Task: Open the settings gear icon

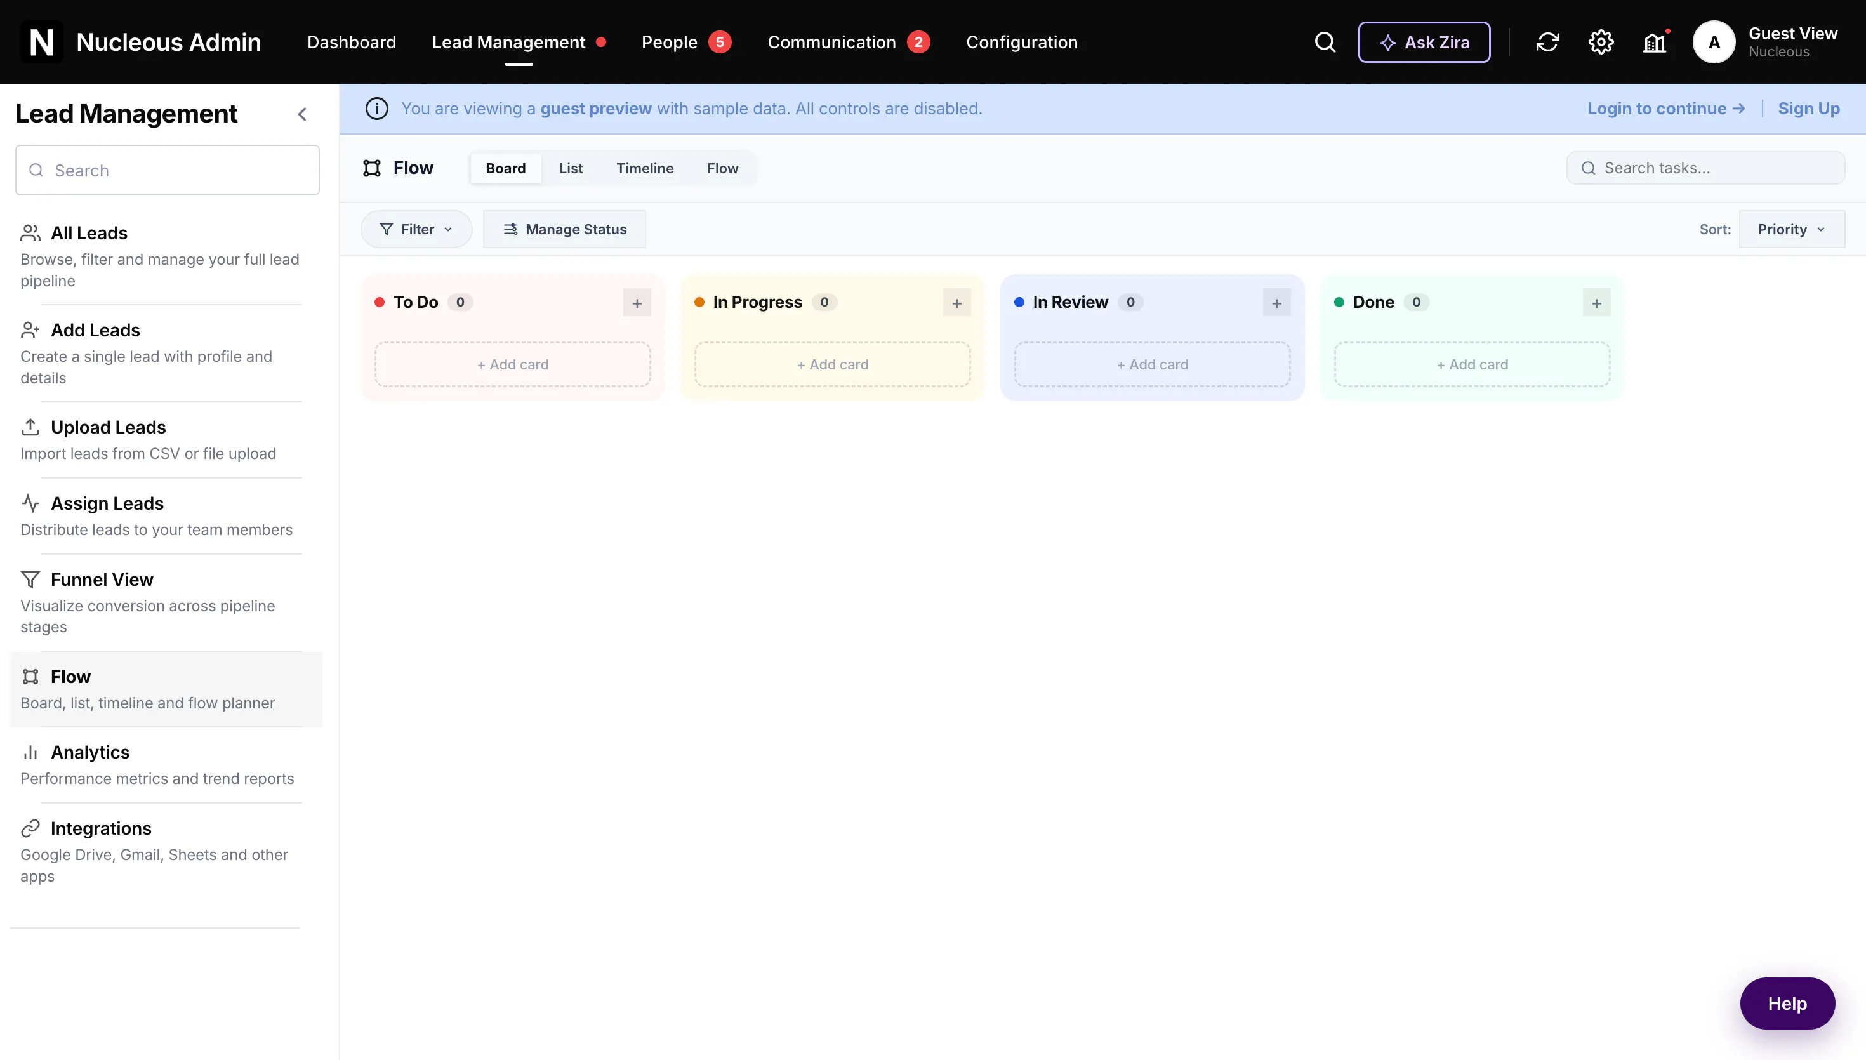Action: coord(1600,43)
